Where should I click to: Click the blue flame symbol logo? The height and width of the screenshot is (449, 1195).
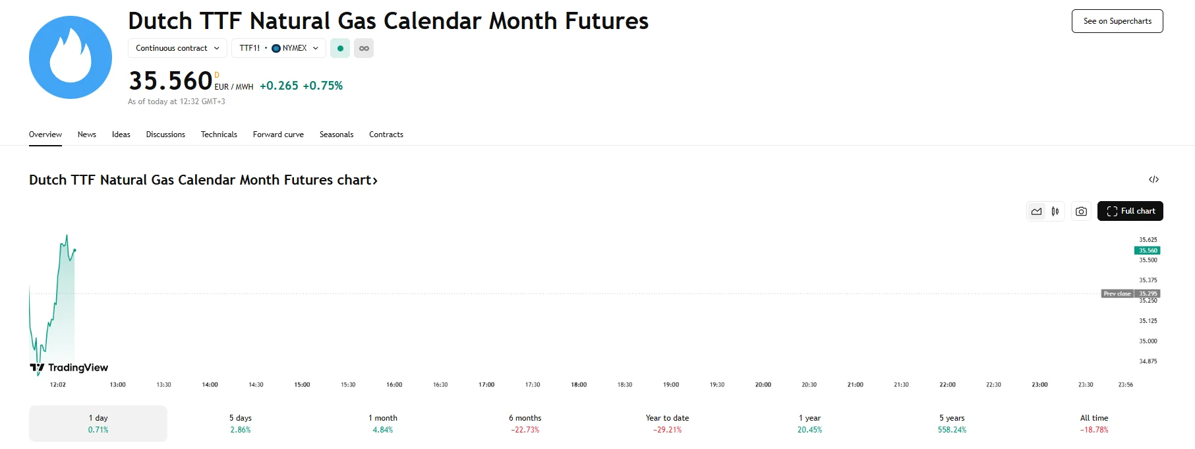[x=71, y=57]
